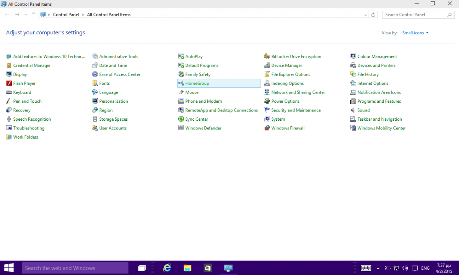Click the Recovery icon
Image resolution: width=459 pixels, height=275 pixels.
pos(9,110)
